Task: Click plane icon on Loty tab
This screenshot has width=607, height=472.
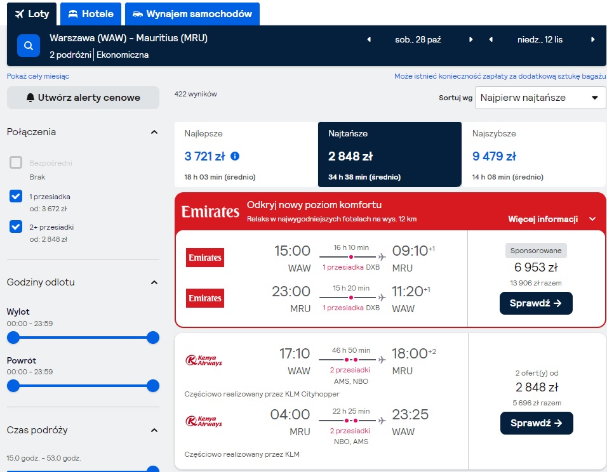Action: tap(19, 14)
